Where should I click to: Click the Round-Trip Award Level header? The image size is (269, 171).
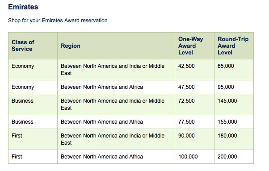point(233,46)
